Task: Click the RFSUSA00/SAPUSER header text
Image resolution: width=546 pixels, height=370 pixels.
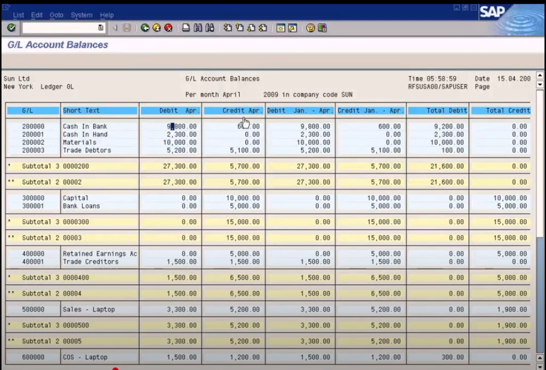Action: (438, 87)
